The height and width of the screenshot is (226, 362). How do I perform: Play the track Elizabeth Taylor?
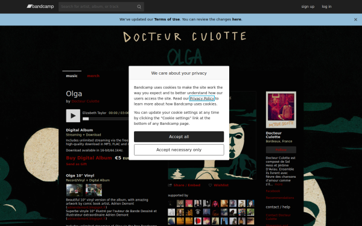pos(73,116)
